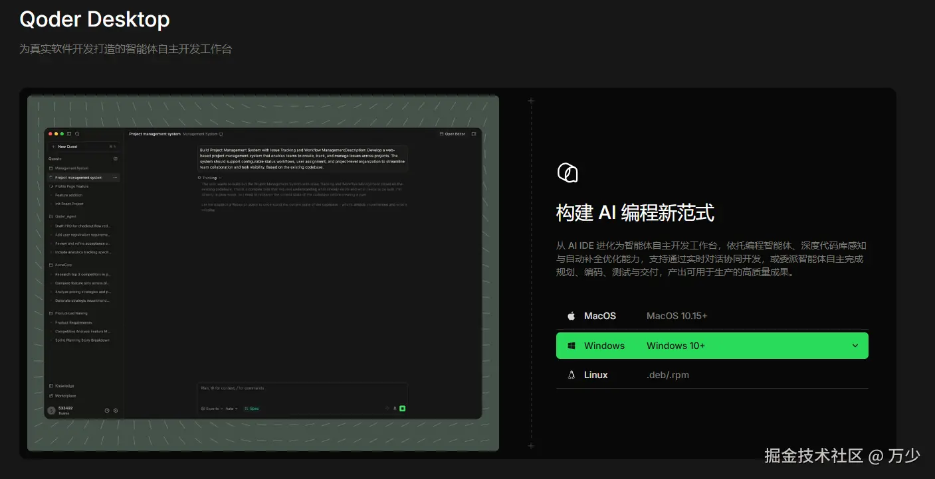
Task: Choose the MacOS 10.15+ download option
Action: pos(712,316)
